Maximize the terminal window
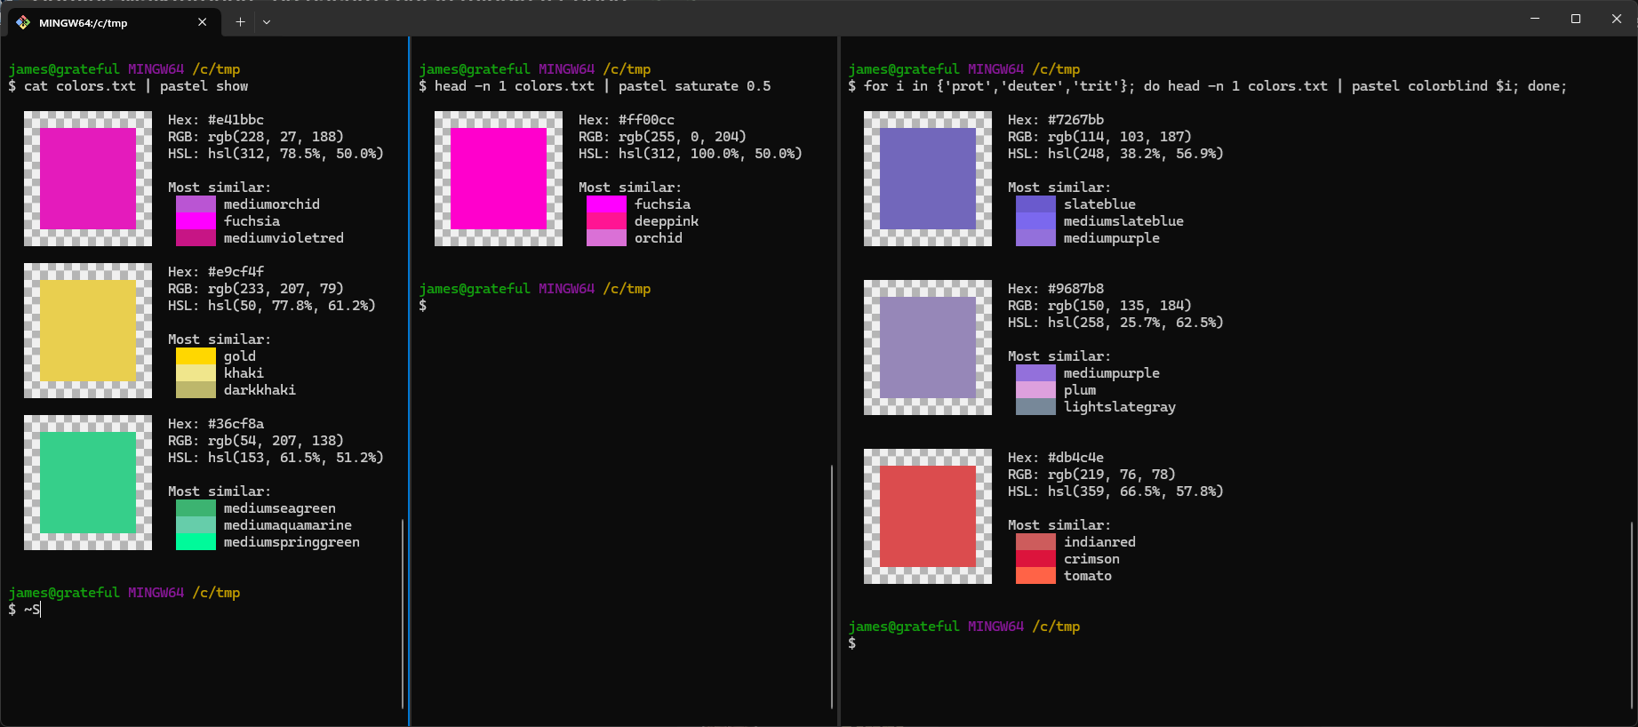This screenshot has width=1638, height=727. point(1576,19)
